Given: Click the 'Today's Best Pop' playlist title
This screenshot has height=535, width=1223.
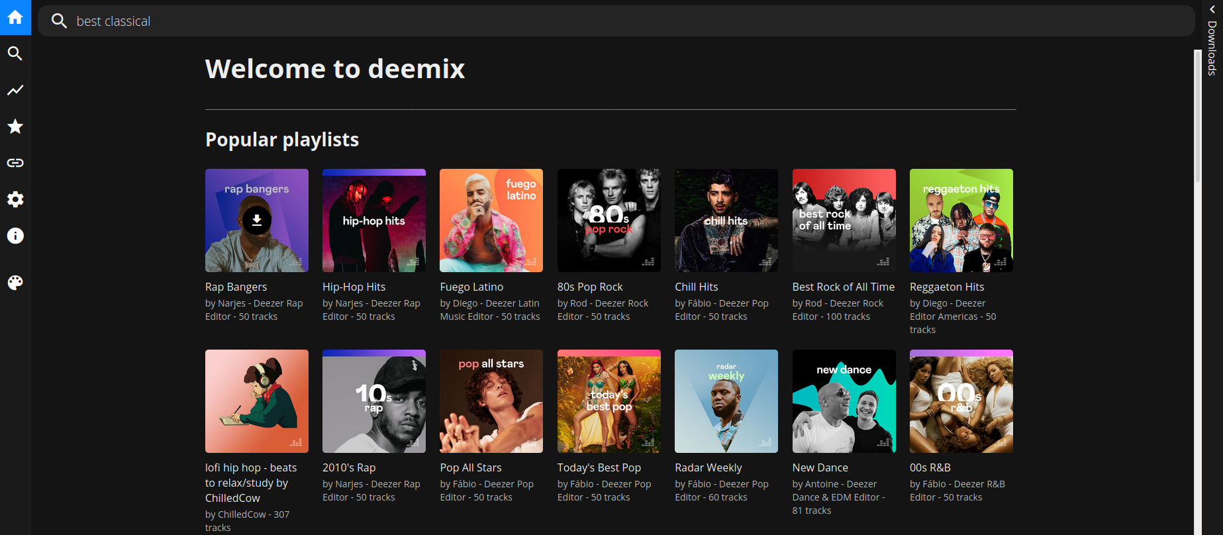Looking at the screenshot, I should pos(599,467).
